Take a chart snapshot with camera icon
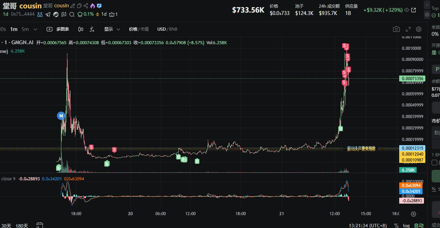The width and height of the screenshot is (440, 228). click(396, 29)
